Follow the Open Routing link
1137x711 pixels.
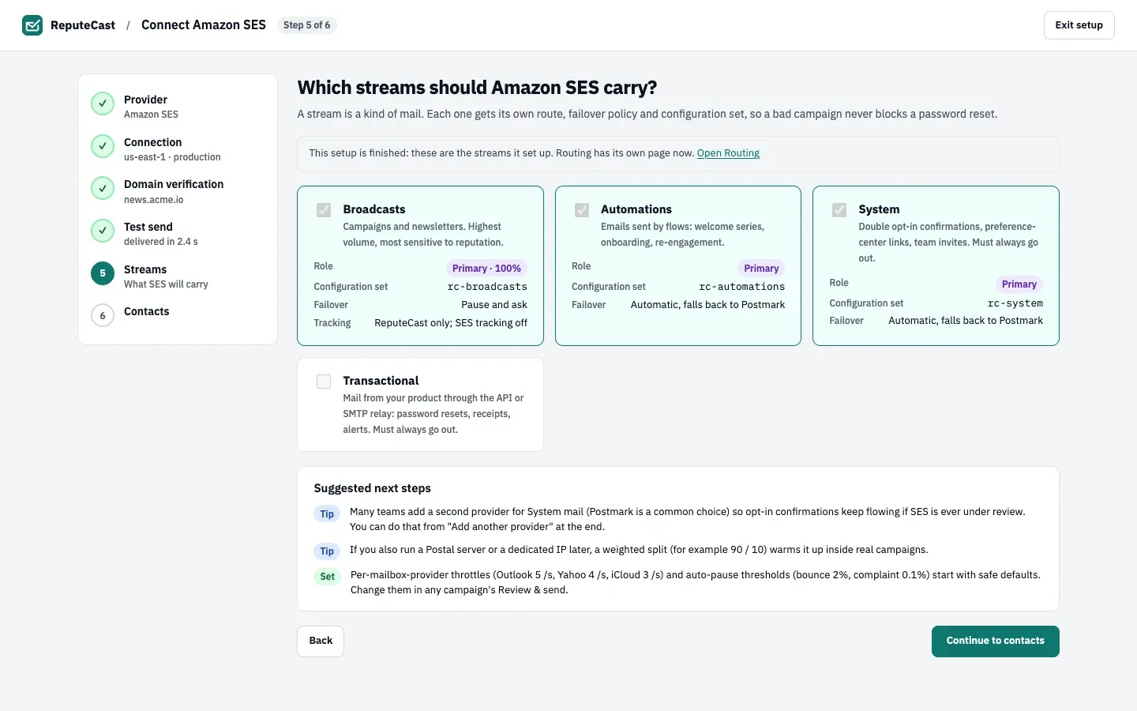point(728,153)
